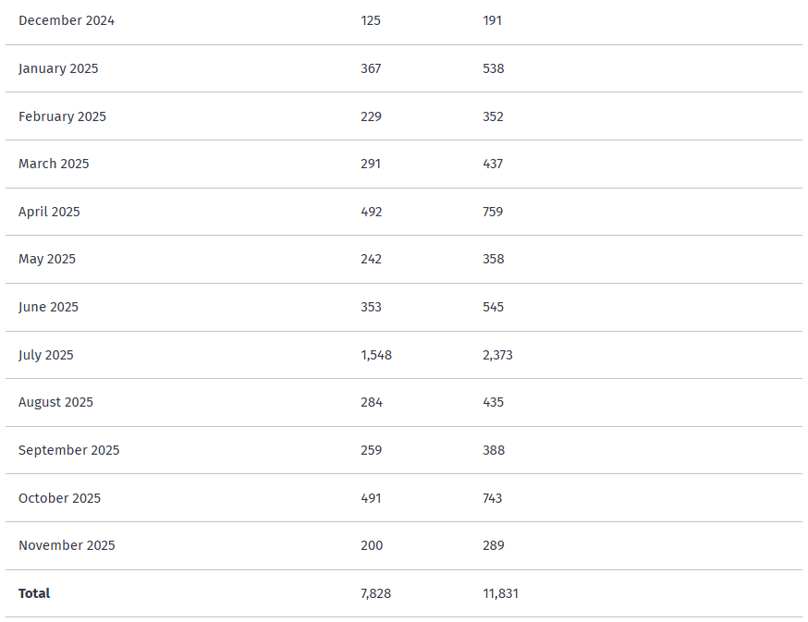This screenshot has height=622, width=808.
Task: Select the 291 value for March 2025
Action: coord(371,164)
